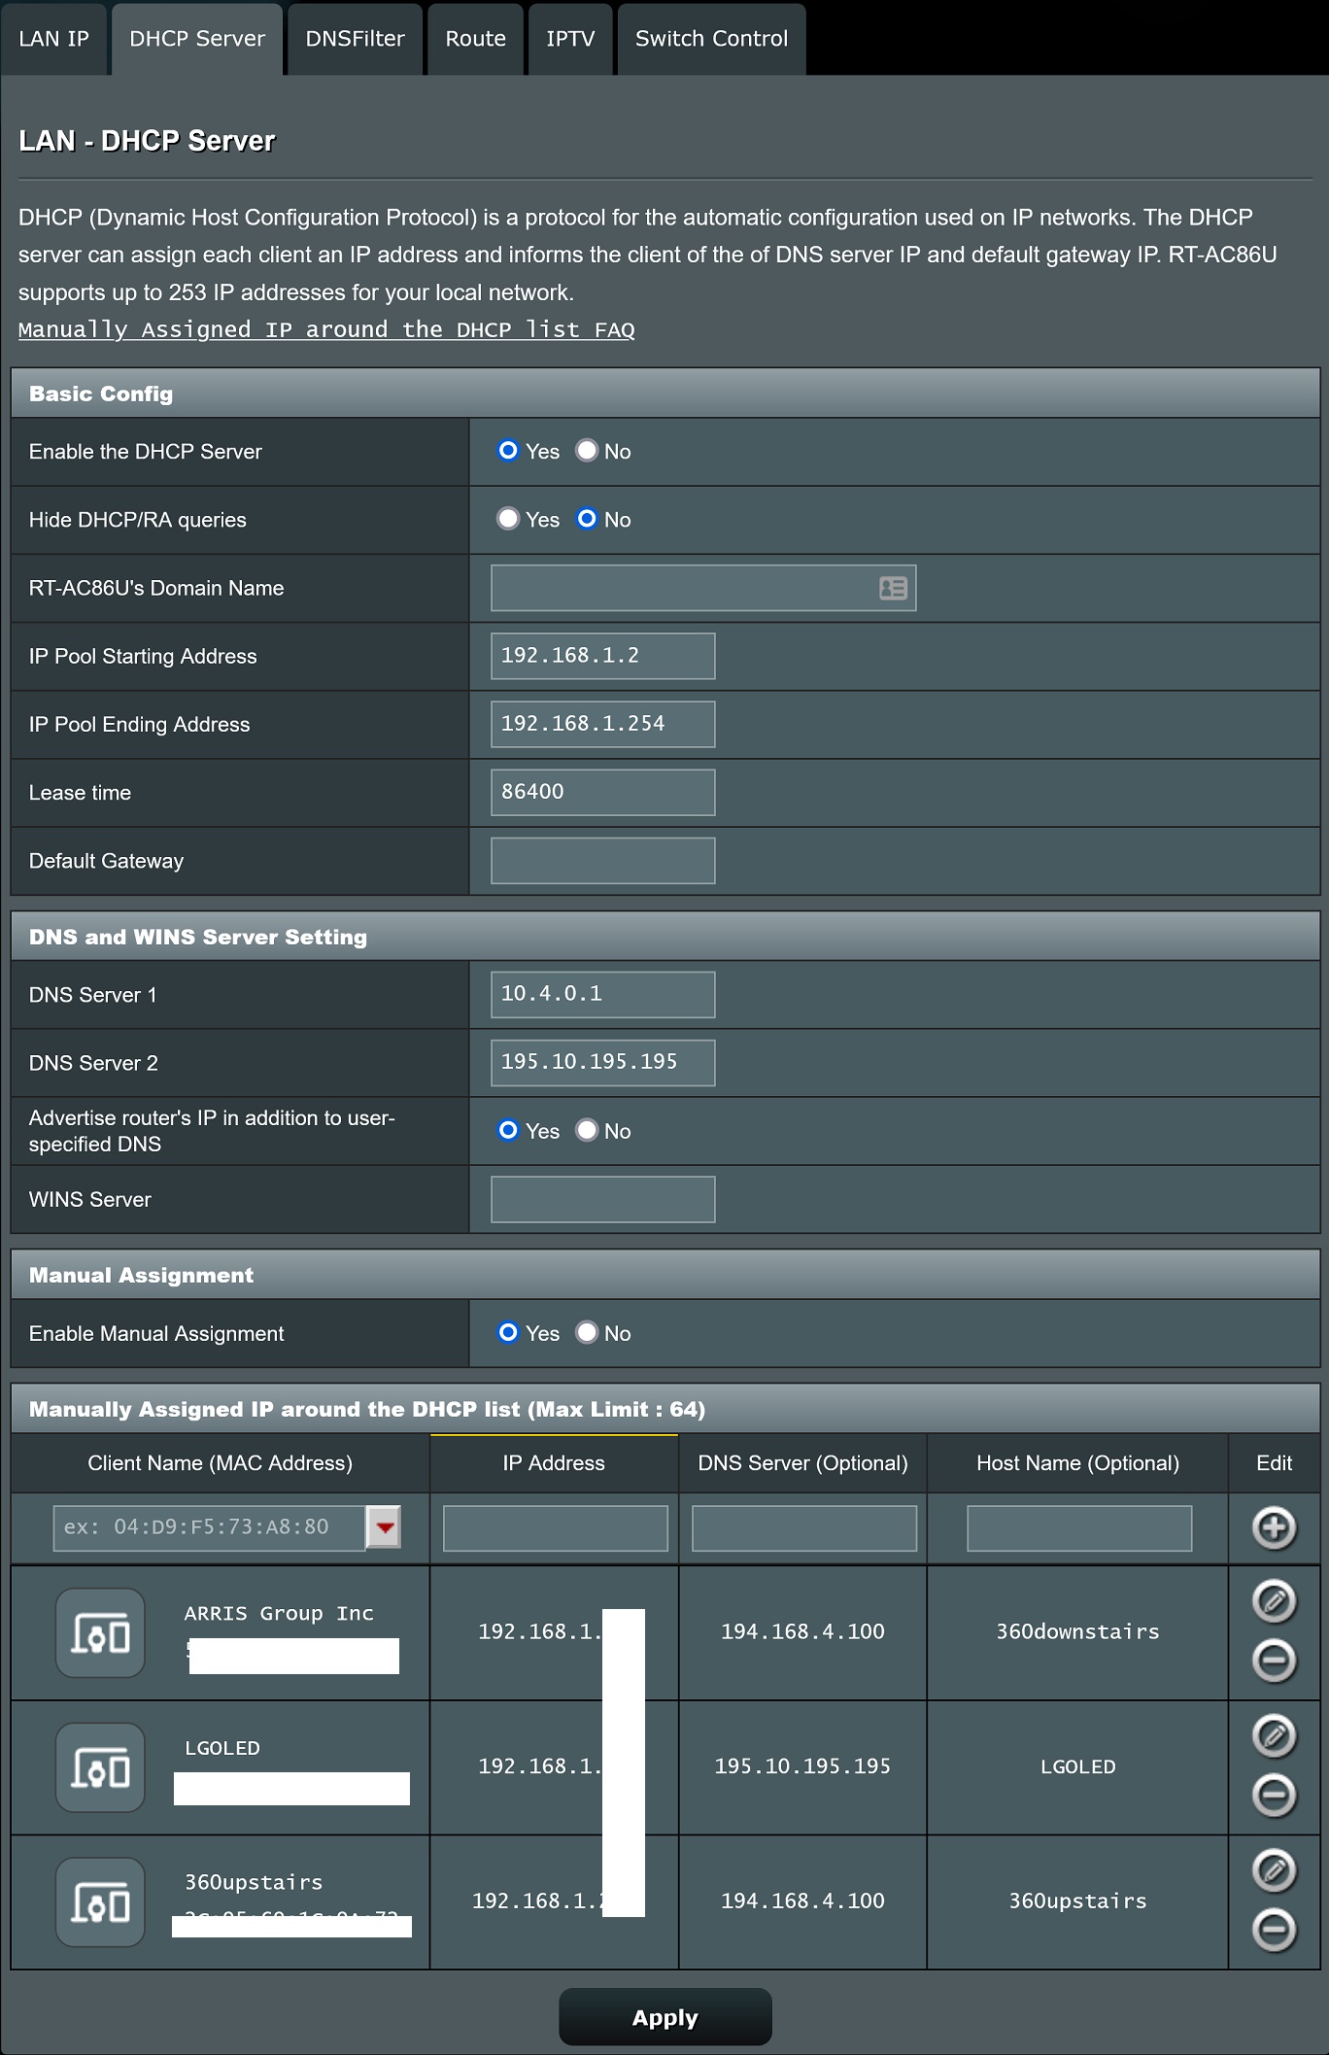This screenshot has height=2055, width=1329.
Task: Click the 360upstairs client name
Action: tap(254, 1882)
